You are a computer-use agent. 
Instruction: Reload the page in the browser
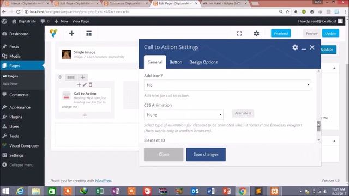[x=19, y=12]
